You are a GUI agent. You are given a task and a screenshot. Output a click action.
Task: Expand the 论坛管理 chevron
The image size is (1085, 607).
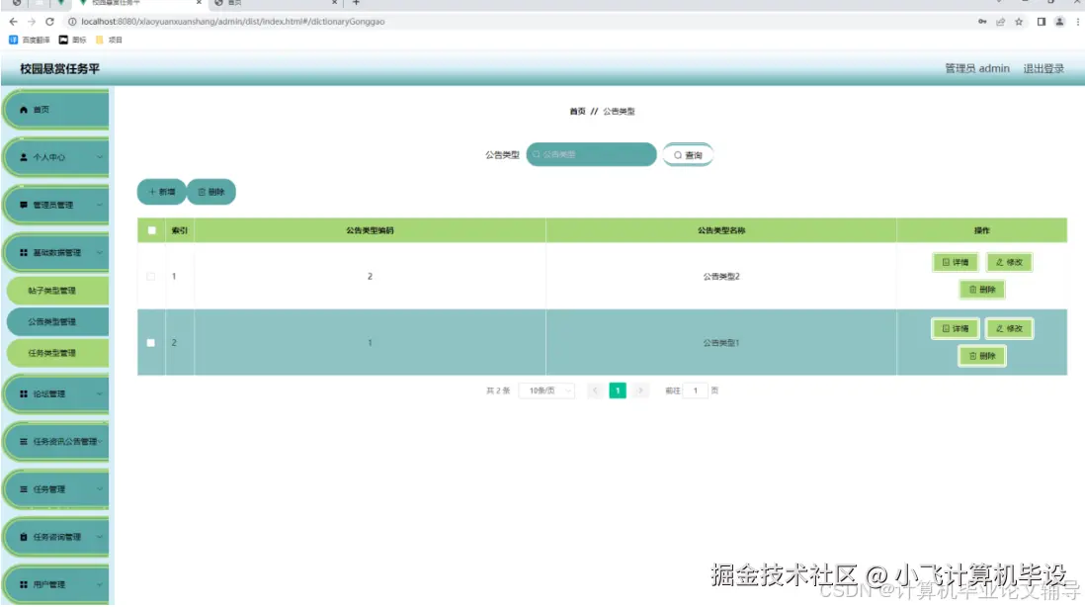[x=99, y=393]
